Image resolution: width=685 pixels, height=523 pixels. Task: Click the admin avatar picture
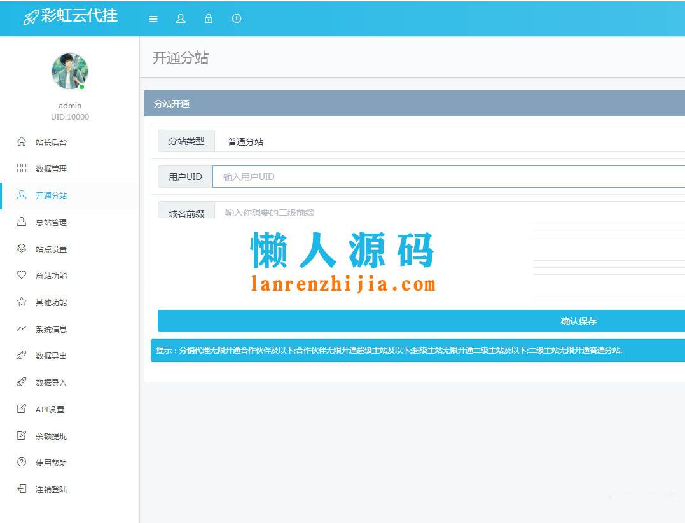point(70,71)
